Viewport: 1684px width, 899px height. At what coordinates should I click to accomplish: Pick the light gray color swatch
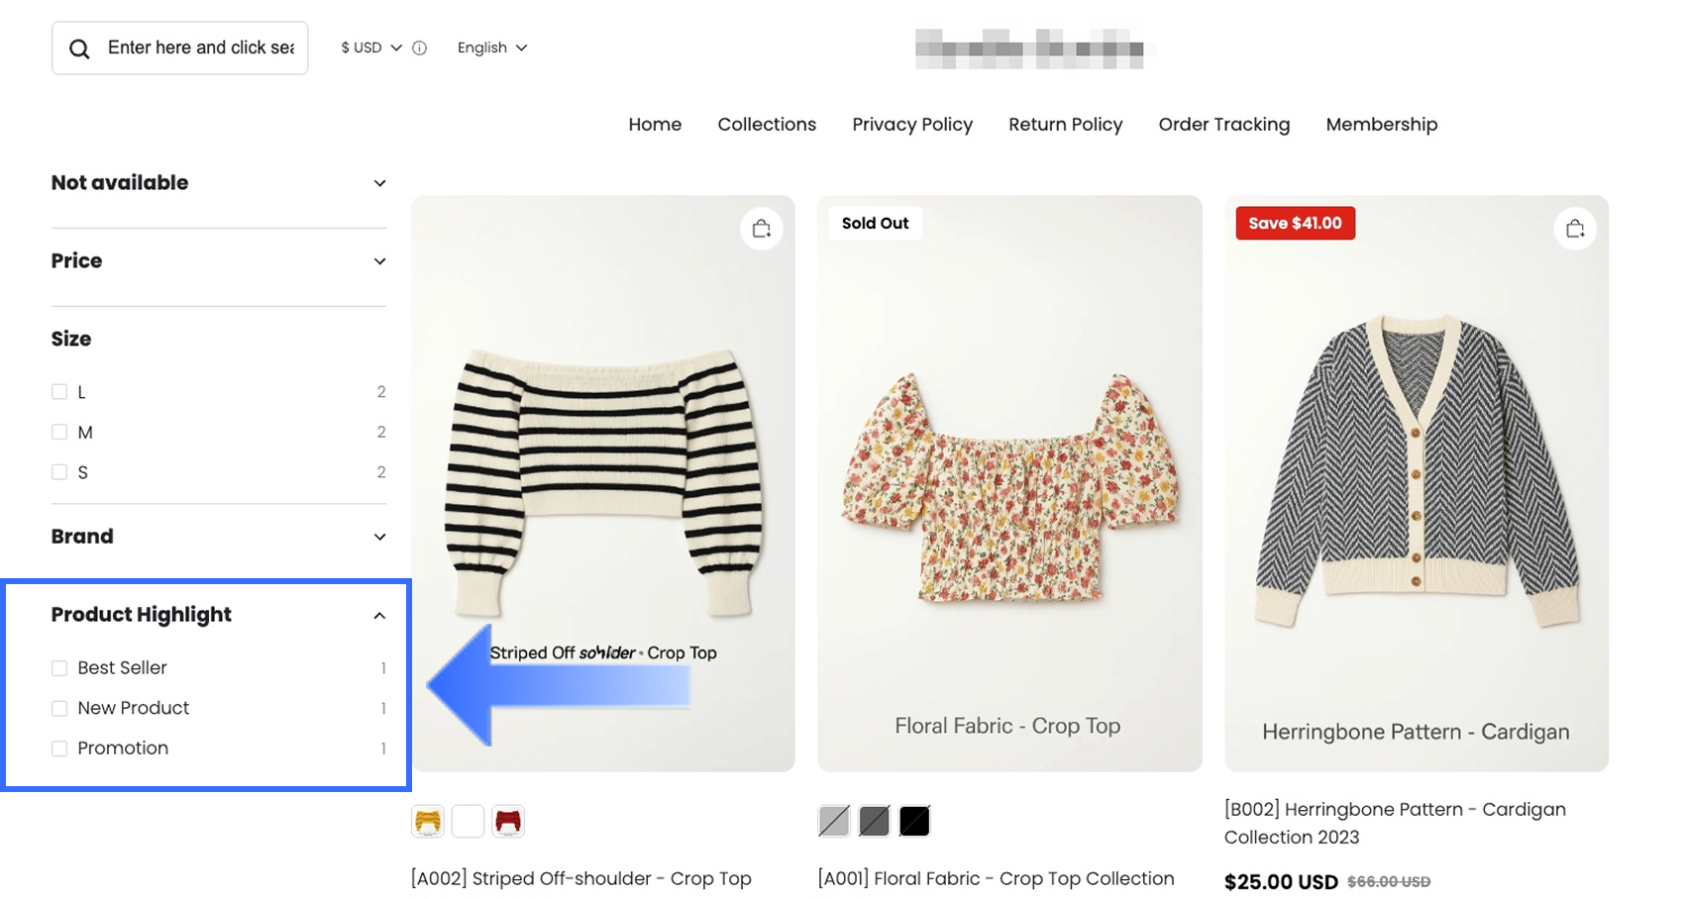[x=834, y=821]
